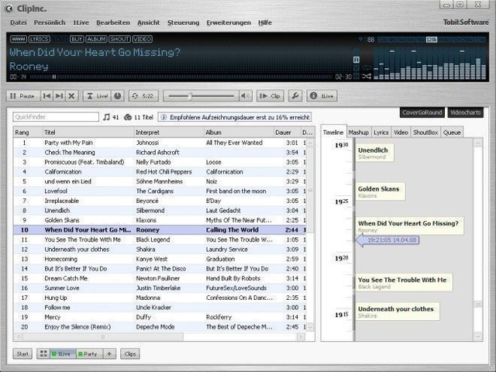Select the track Californication
The height and width of the screenshot is (372, 496).
click(160, 172)
